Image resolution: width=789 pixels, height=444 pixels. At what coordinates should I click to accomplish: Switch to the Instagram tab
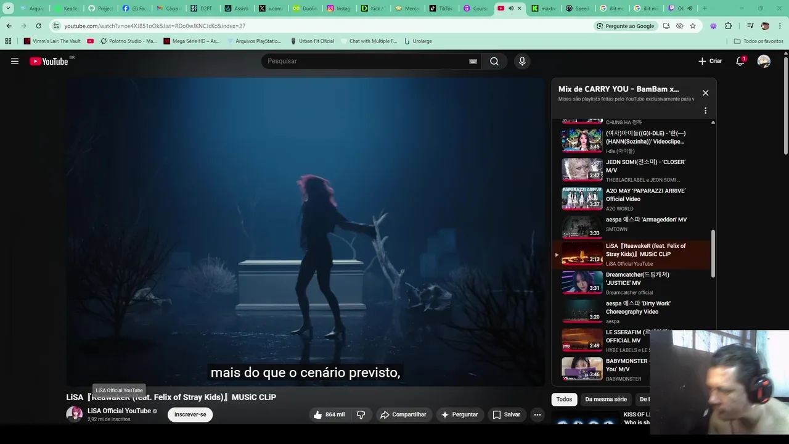(338, 9)
